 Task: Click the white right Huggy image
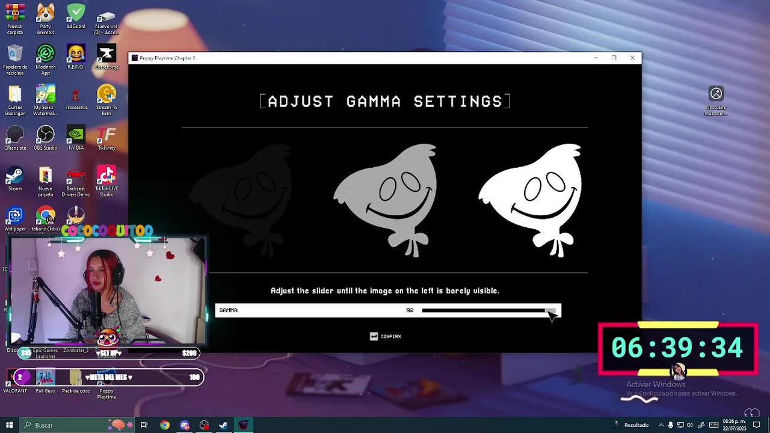click(x=530, y=200)
